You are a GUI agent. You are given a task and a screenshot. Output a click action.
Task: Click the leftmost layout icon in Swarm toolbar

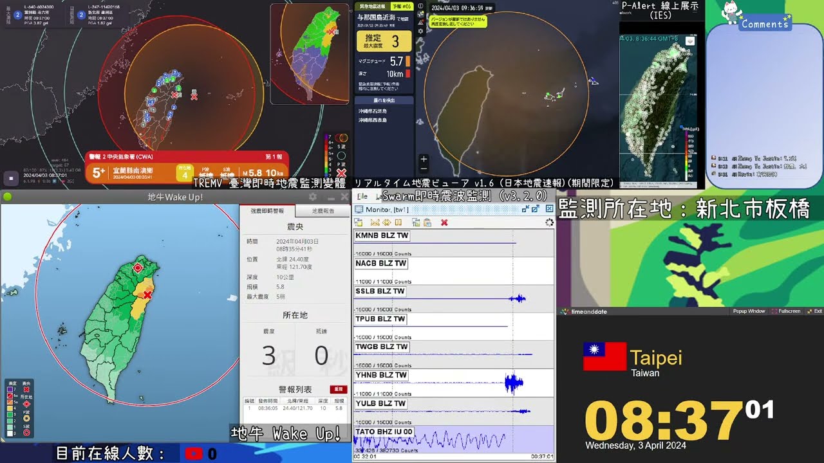[359, 222]
